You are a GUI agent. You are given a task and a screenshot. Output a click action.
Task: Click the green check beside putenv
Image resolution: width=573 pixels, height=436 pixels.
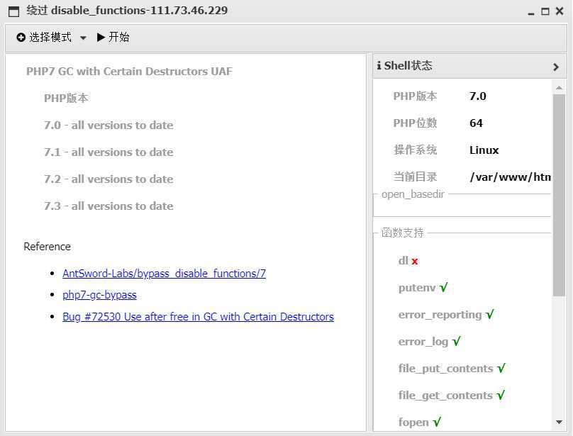click(x=444, y=288)
